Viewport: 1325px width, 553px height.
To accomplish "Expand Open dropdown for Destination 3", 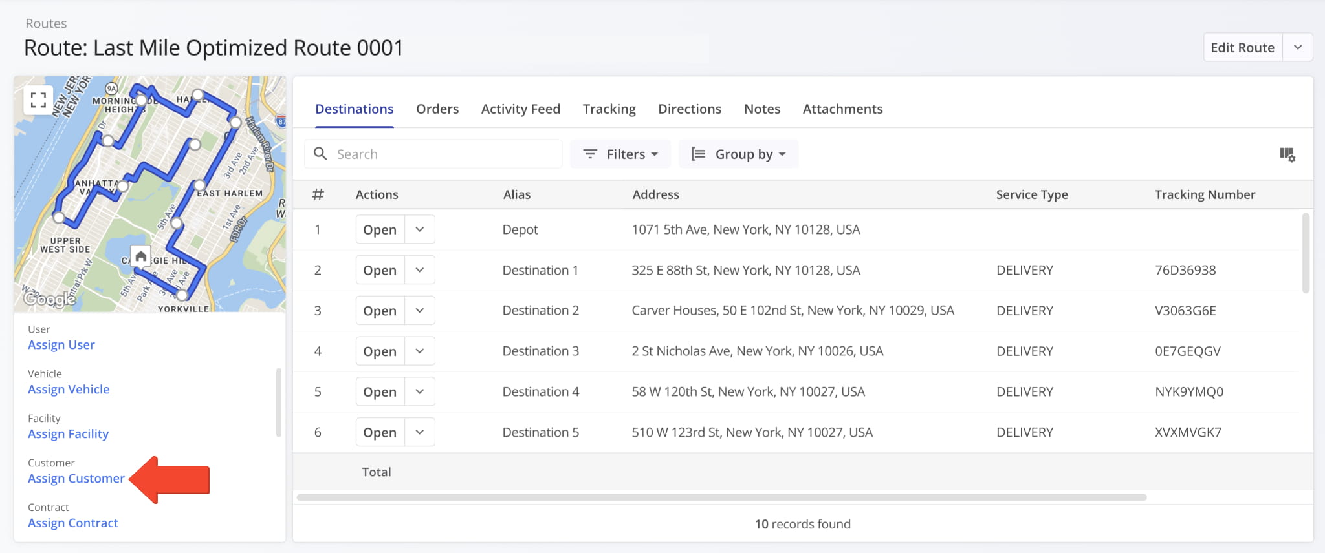I will click(x=420, y=351).
